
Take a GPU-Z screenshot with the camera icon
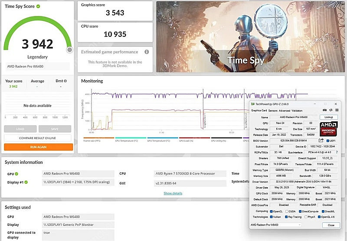point(324,110)
